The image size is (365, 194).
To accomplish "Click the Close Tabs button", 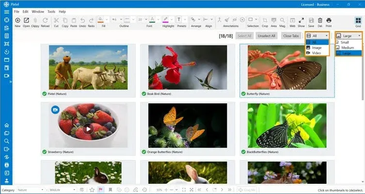I will [291, 36].
